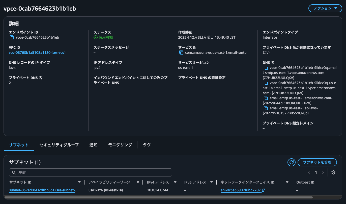The width and height of the screenshot is (346, 204).
Task: Click inside the subnet search field
Action: click(91, 172)
